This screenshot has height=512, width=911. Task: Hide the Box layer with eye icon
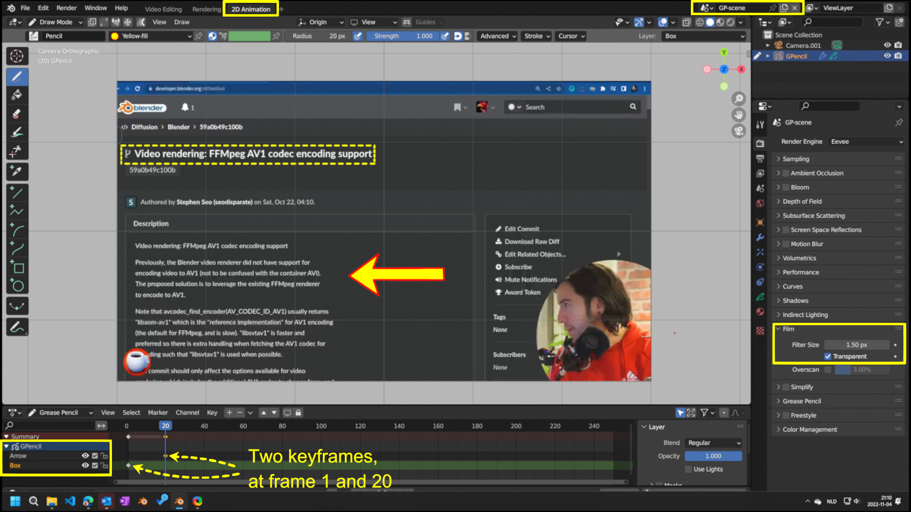pyautogui.click(x=85, y=466)
